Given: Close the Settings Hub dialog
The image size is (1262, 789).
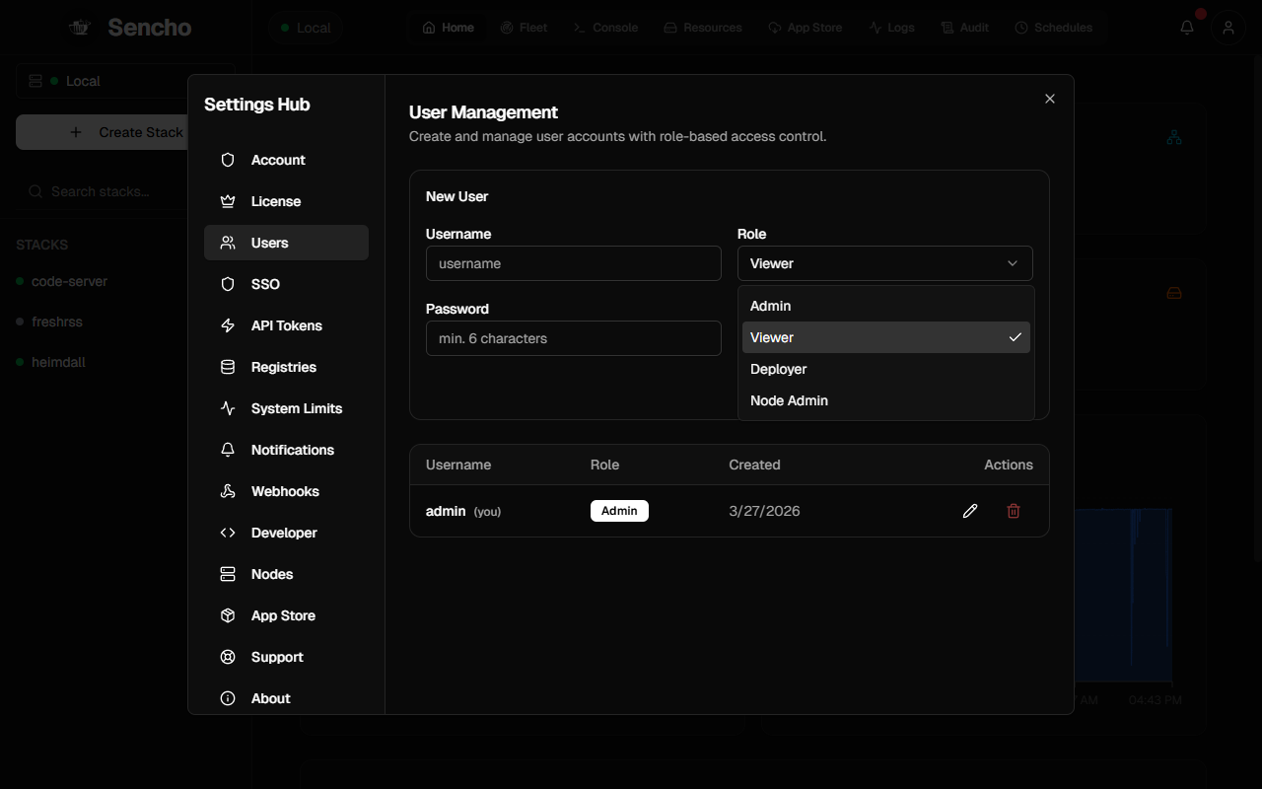Looking at the screenshot, I should point(1050,99).
